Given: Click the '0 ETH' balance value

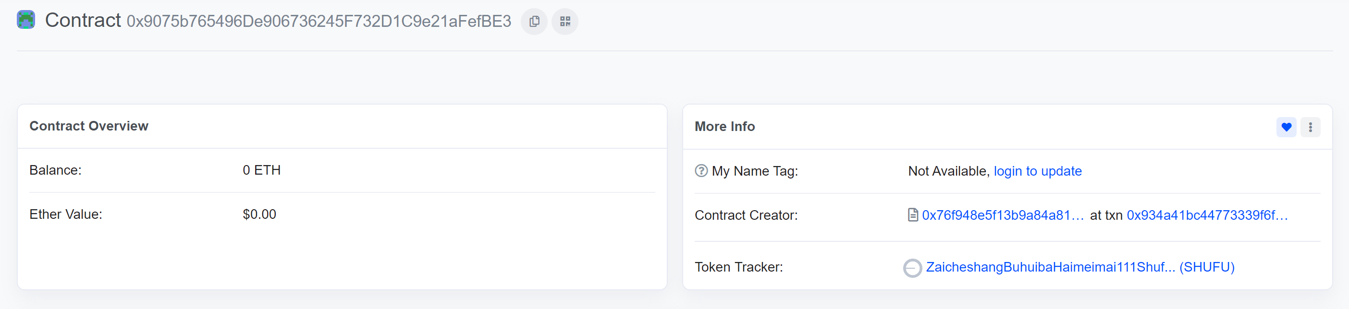Looking at the screenshot, I should [x=261, y=170].
